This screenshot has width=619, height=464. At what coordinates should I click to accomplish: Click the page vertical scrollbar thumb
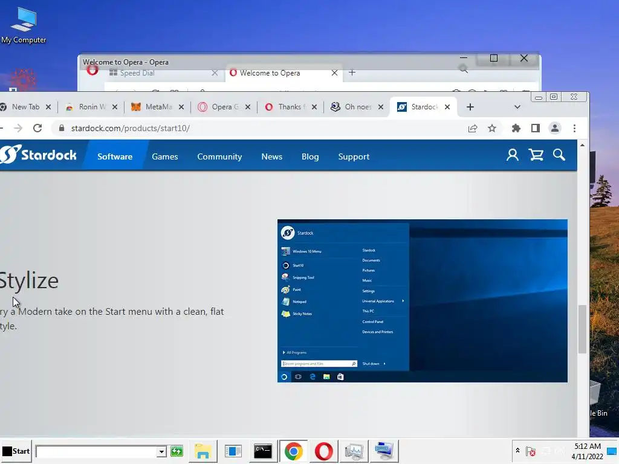click(x=582, y=329)
